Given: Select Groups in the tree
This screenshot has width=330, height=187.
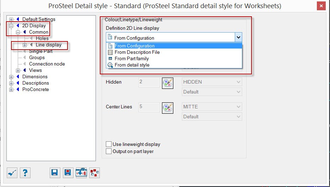Looking at the screenshot, I should point(37,57).
